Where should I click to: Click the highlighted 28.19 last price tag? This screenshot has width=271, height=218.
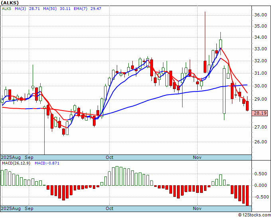tap(260, 113)
